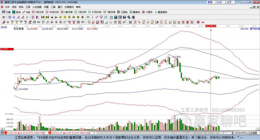Open the 窗口 menu
260x140 pixels.
(x=60, y=7)
